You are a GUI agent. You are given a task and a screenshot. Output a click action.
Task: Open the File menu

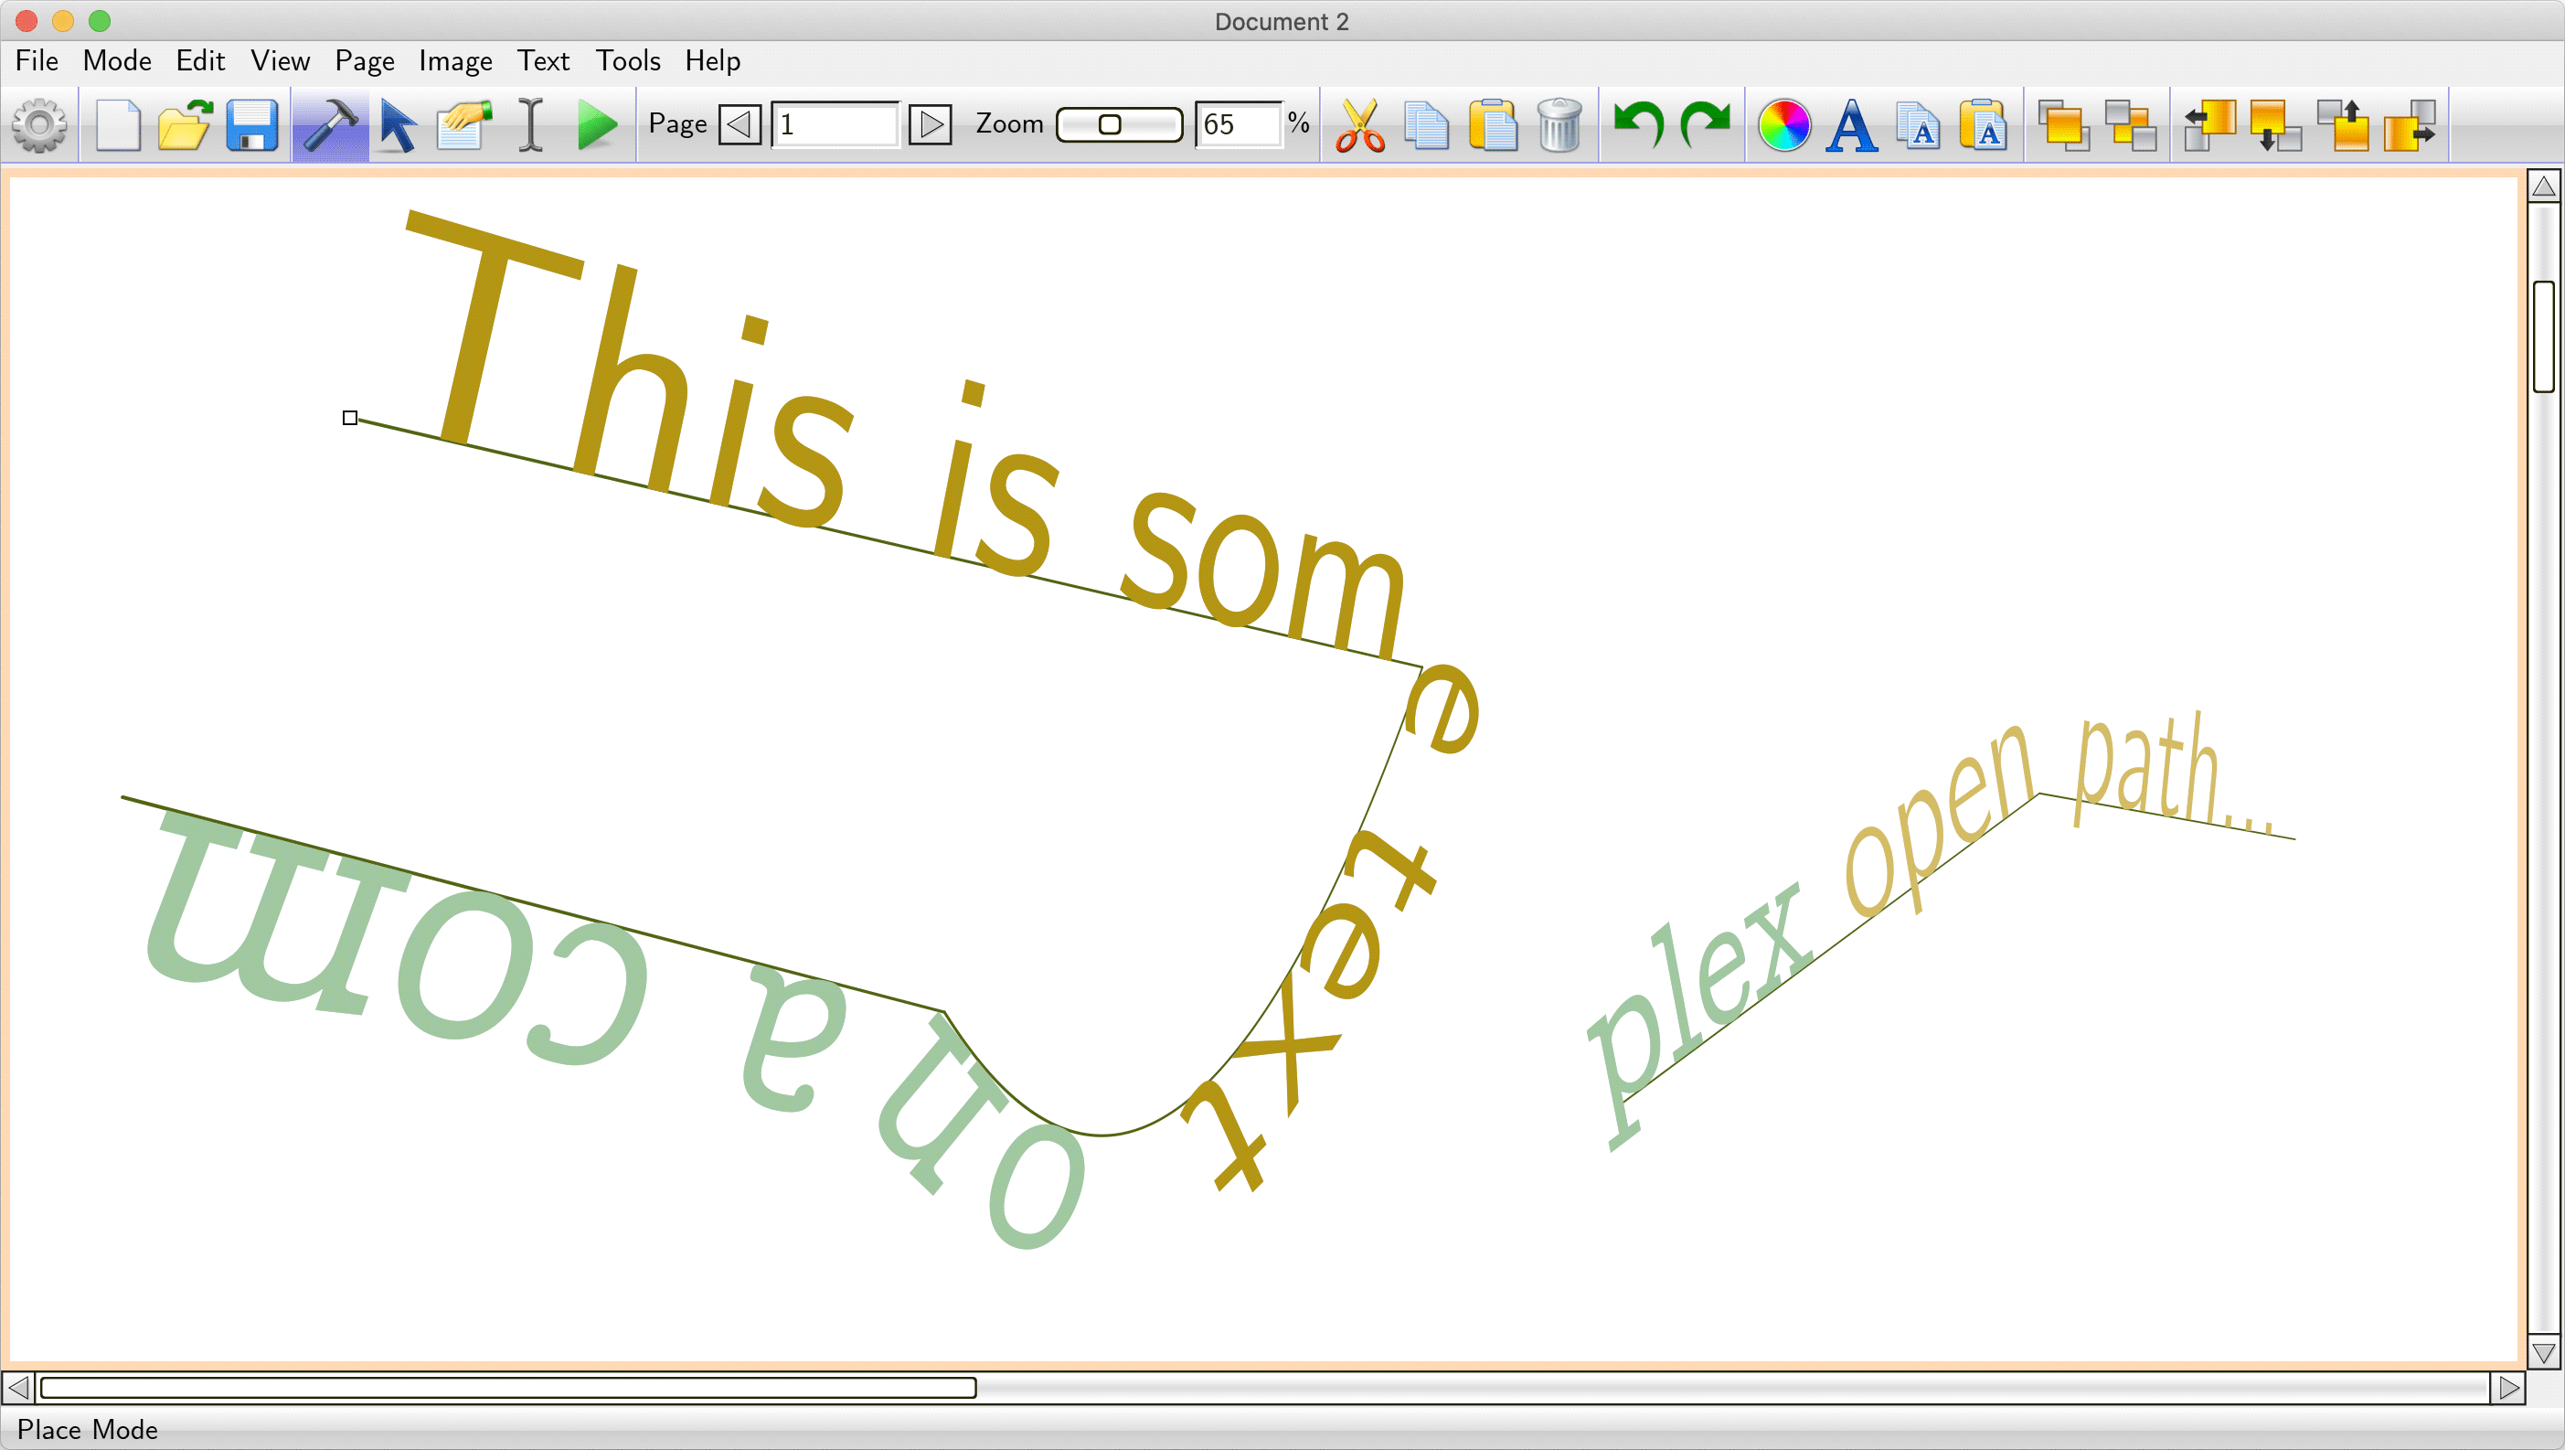click(x=37, y=60)
